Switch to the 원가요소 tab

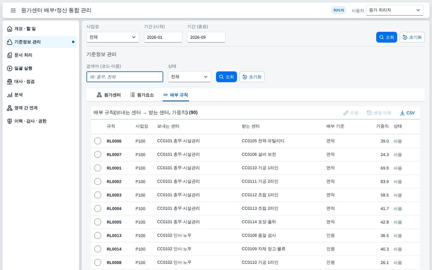(142, 95)
